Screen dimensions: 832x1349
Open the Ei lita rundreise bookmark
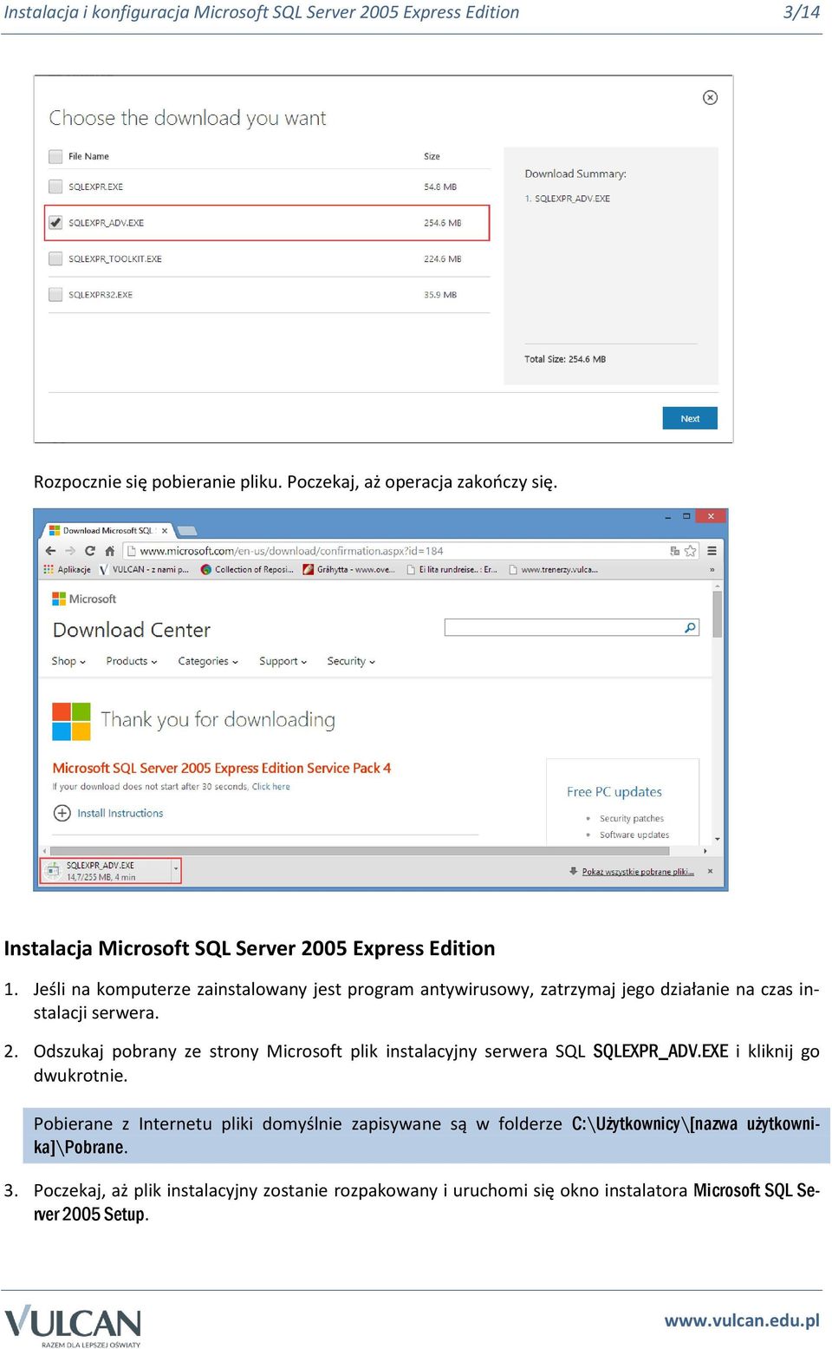(452, 570)
